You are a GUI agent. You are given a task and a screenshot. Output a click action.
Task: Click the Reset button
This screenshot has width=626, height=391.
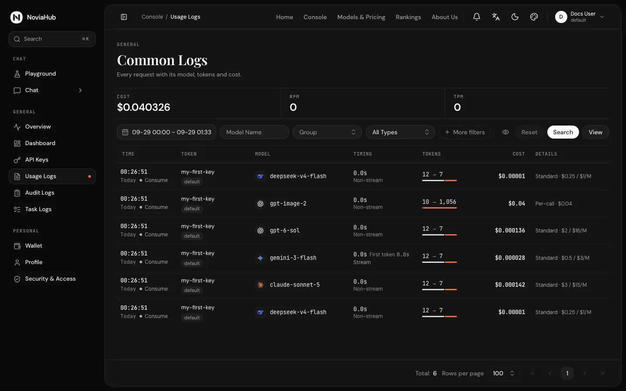[x=529, y=132]
